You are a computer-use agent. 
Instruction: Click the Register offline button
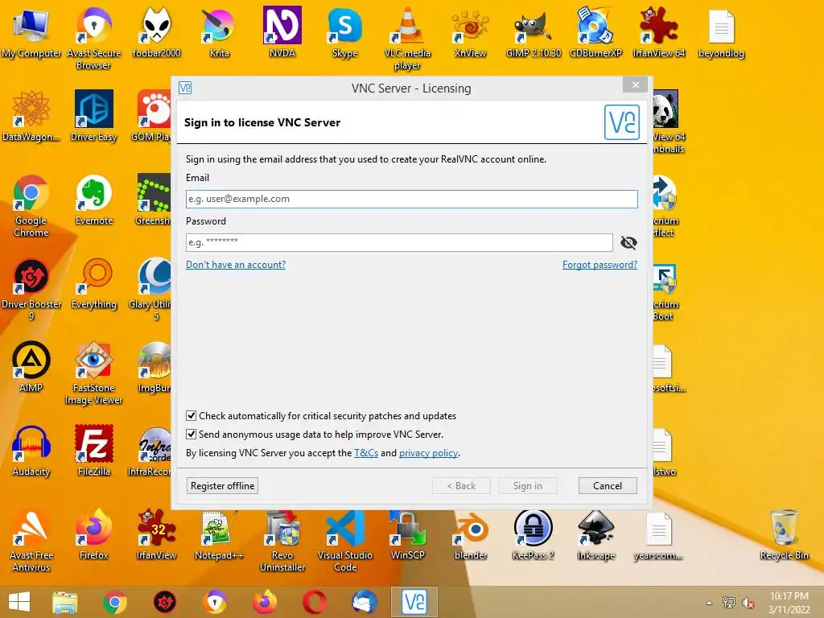222,485
